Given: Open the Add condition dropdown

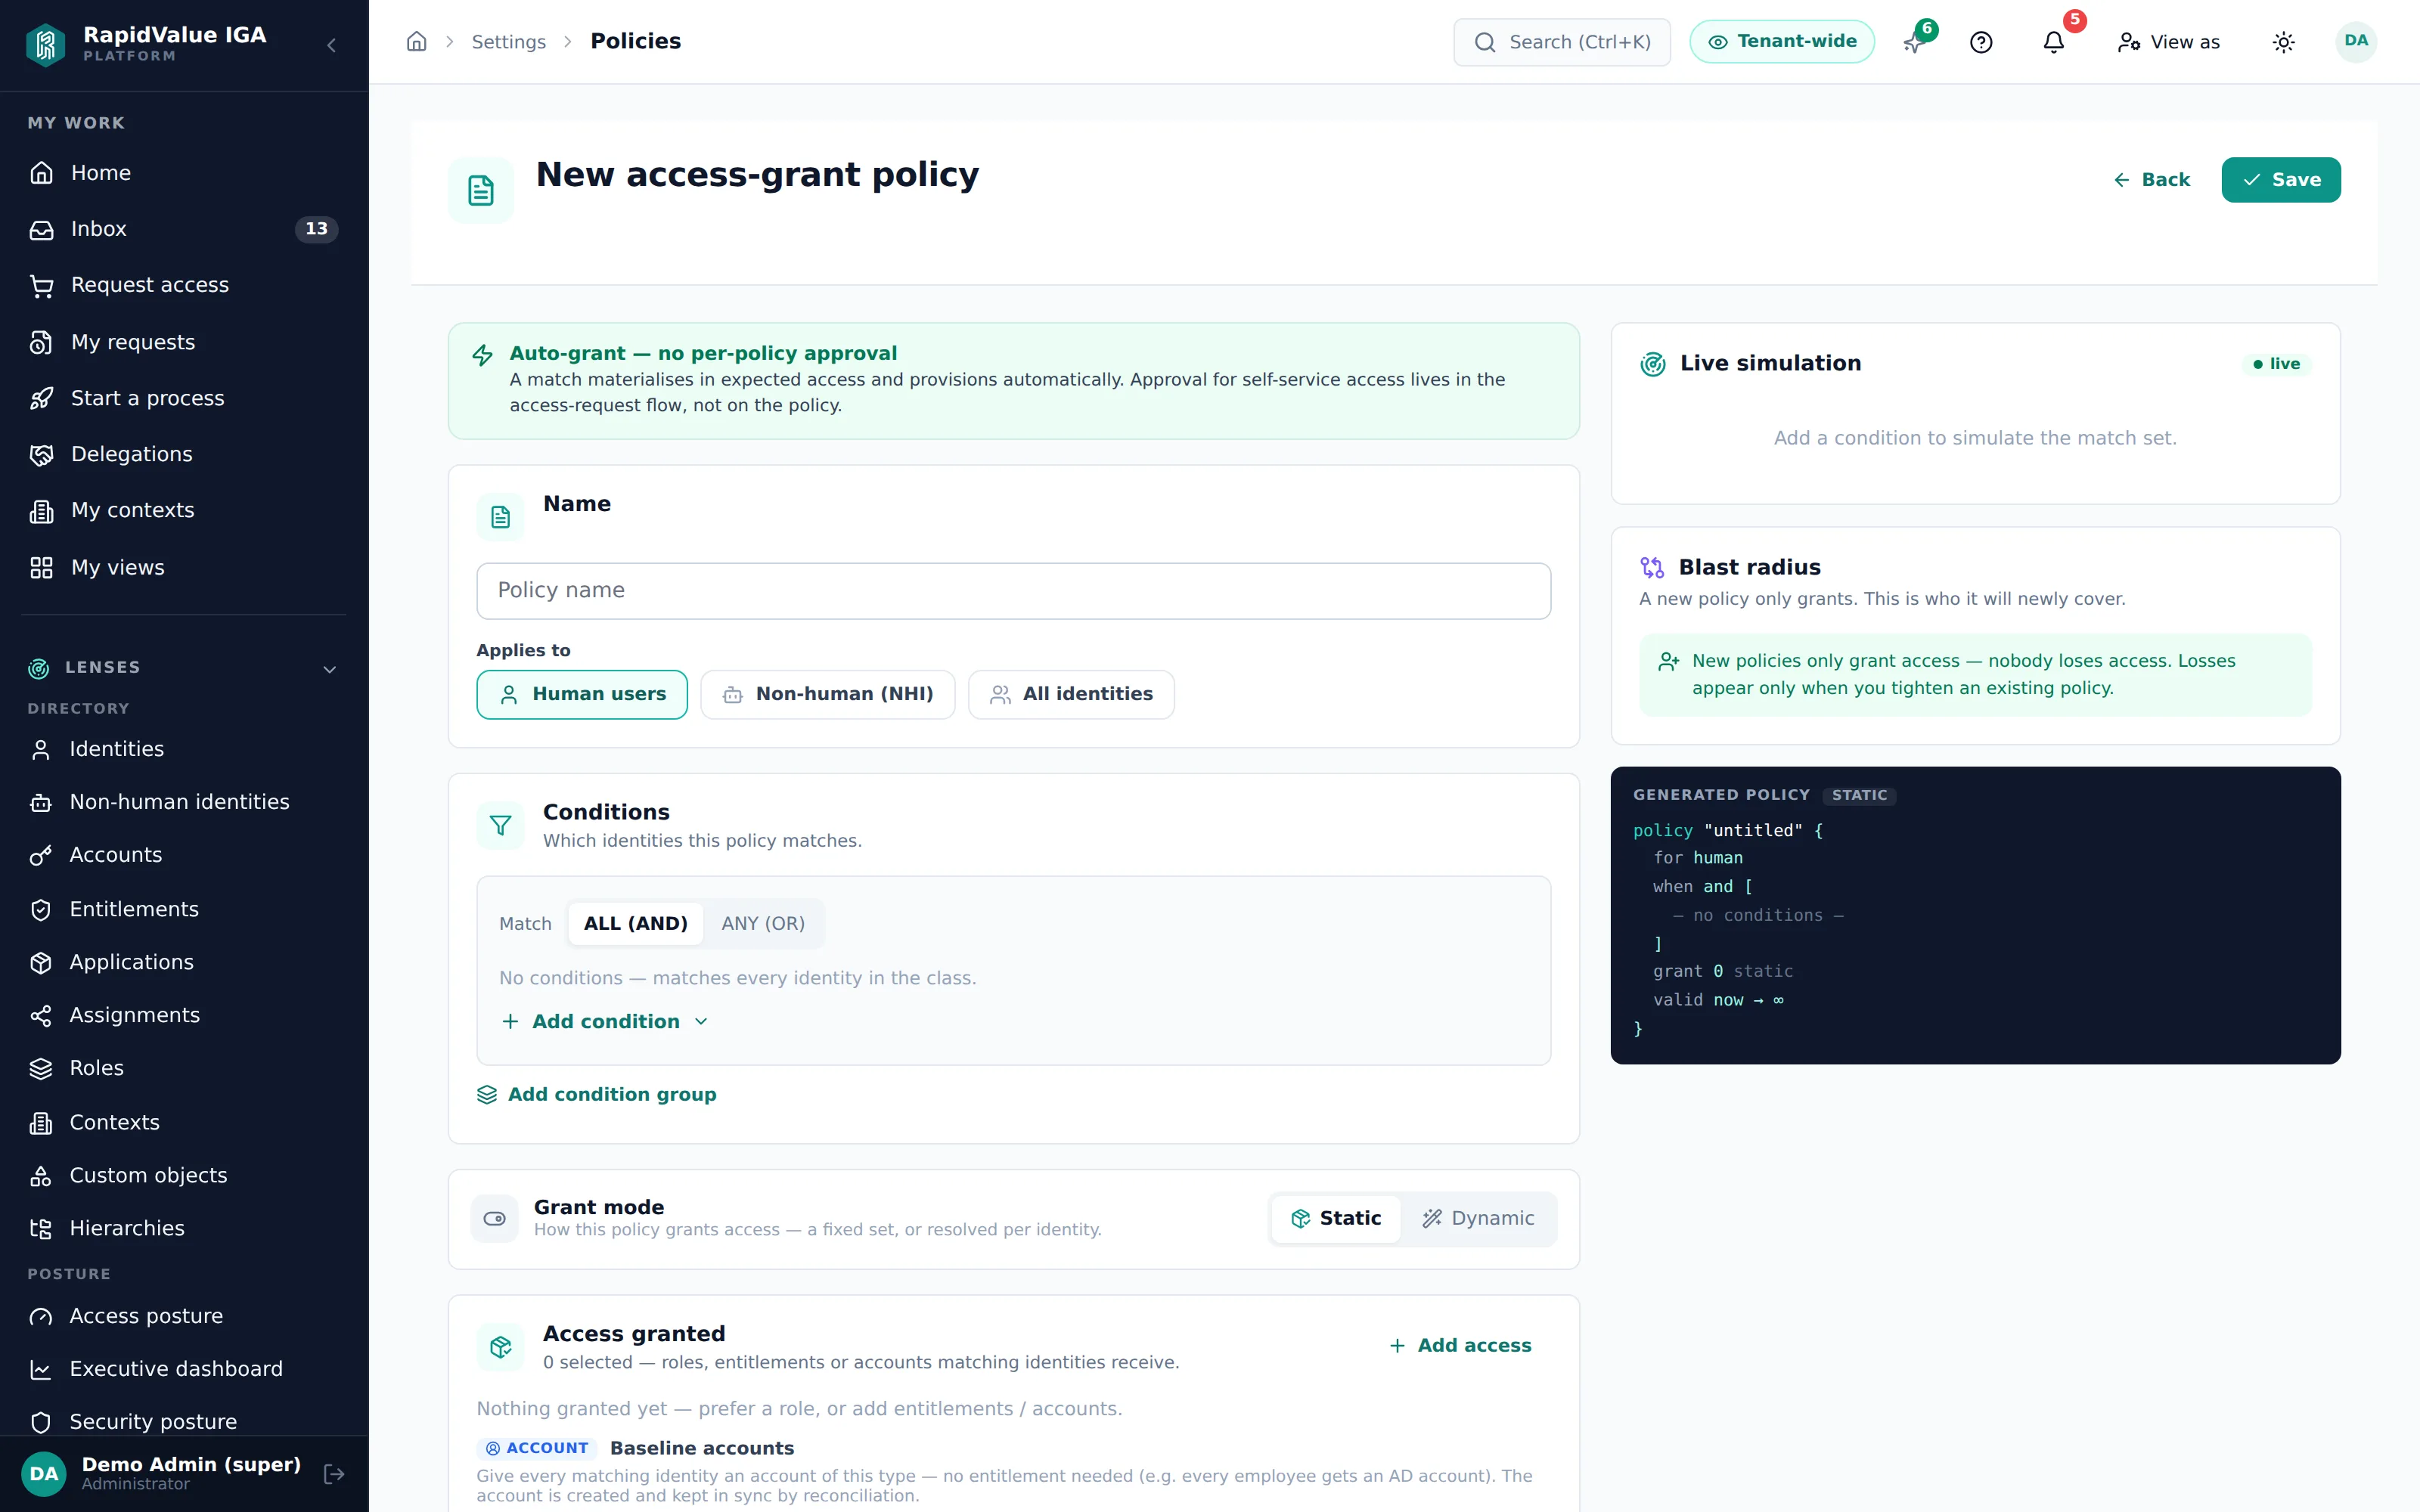Looking at the screenshot, I should (x=605, y=1021).
